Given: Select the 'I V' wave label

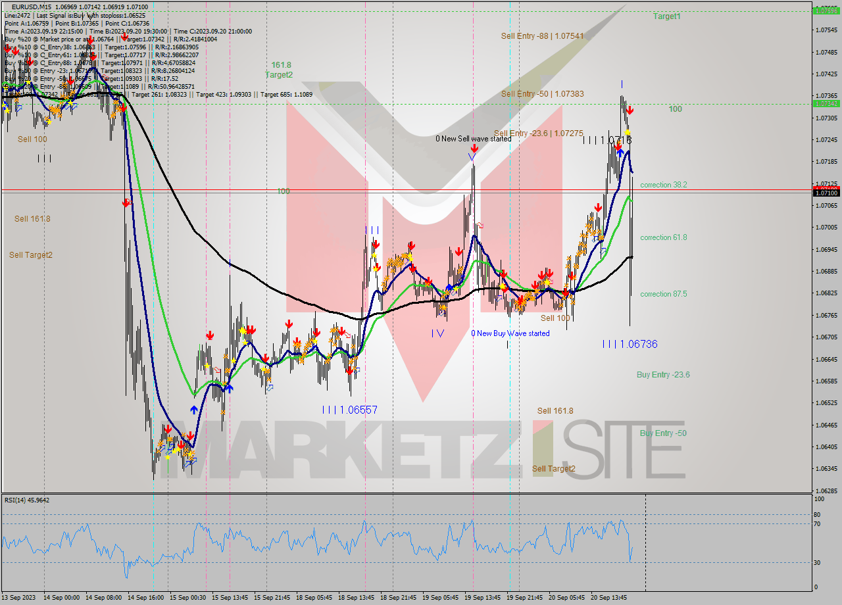Looking at the screenshot, I should point(437,333).
